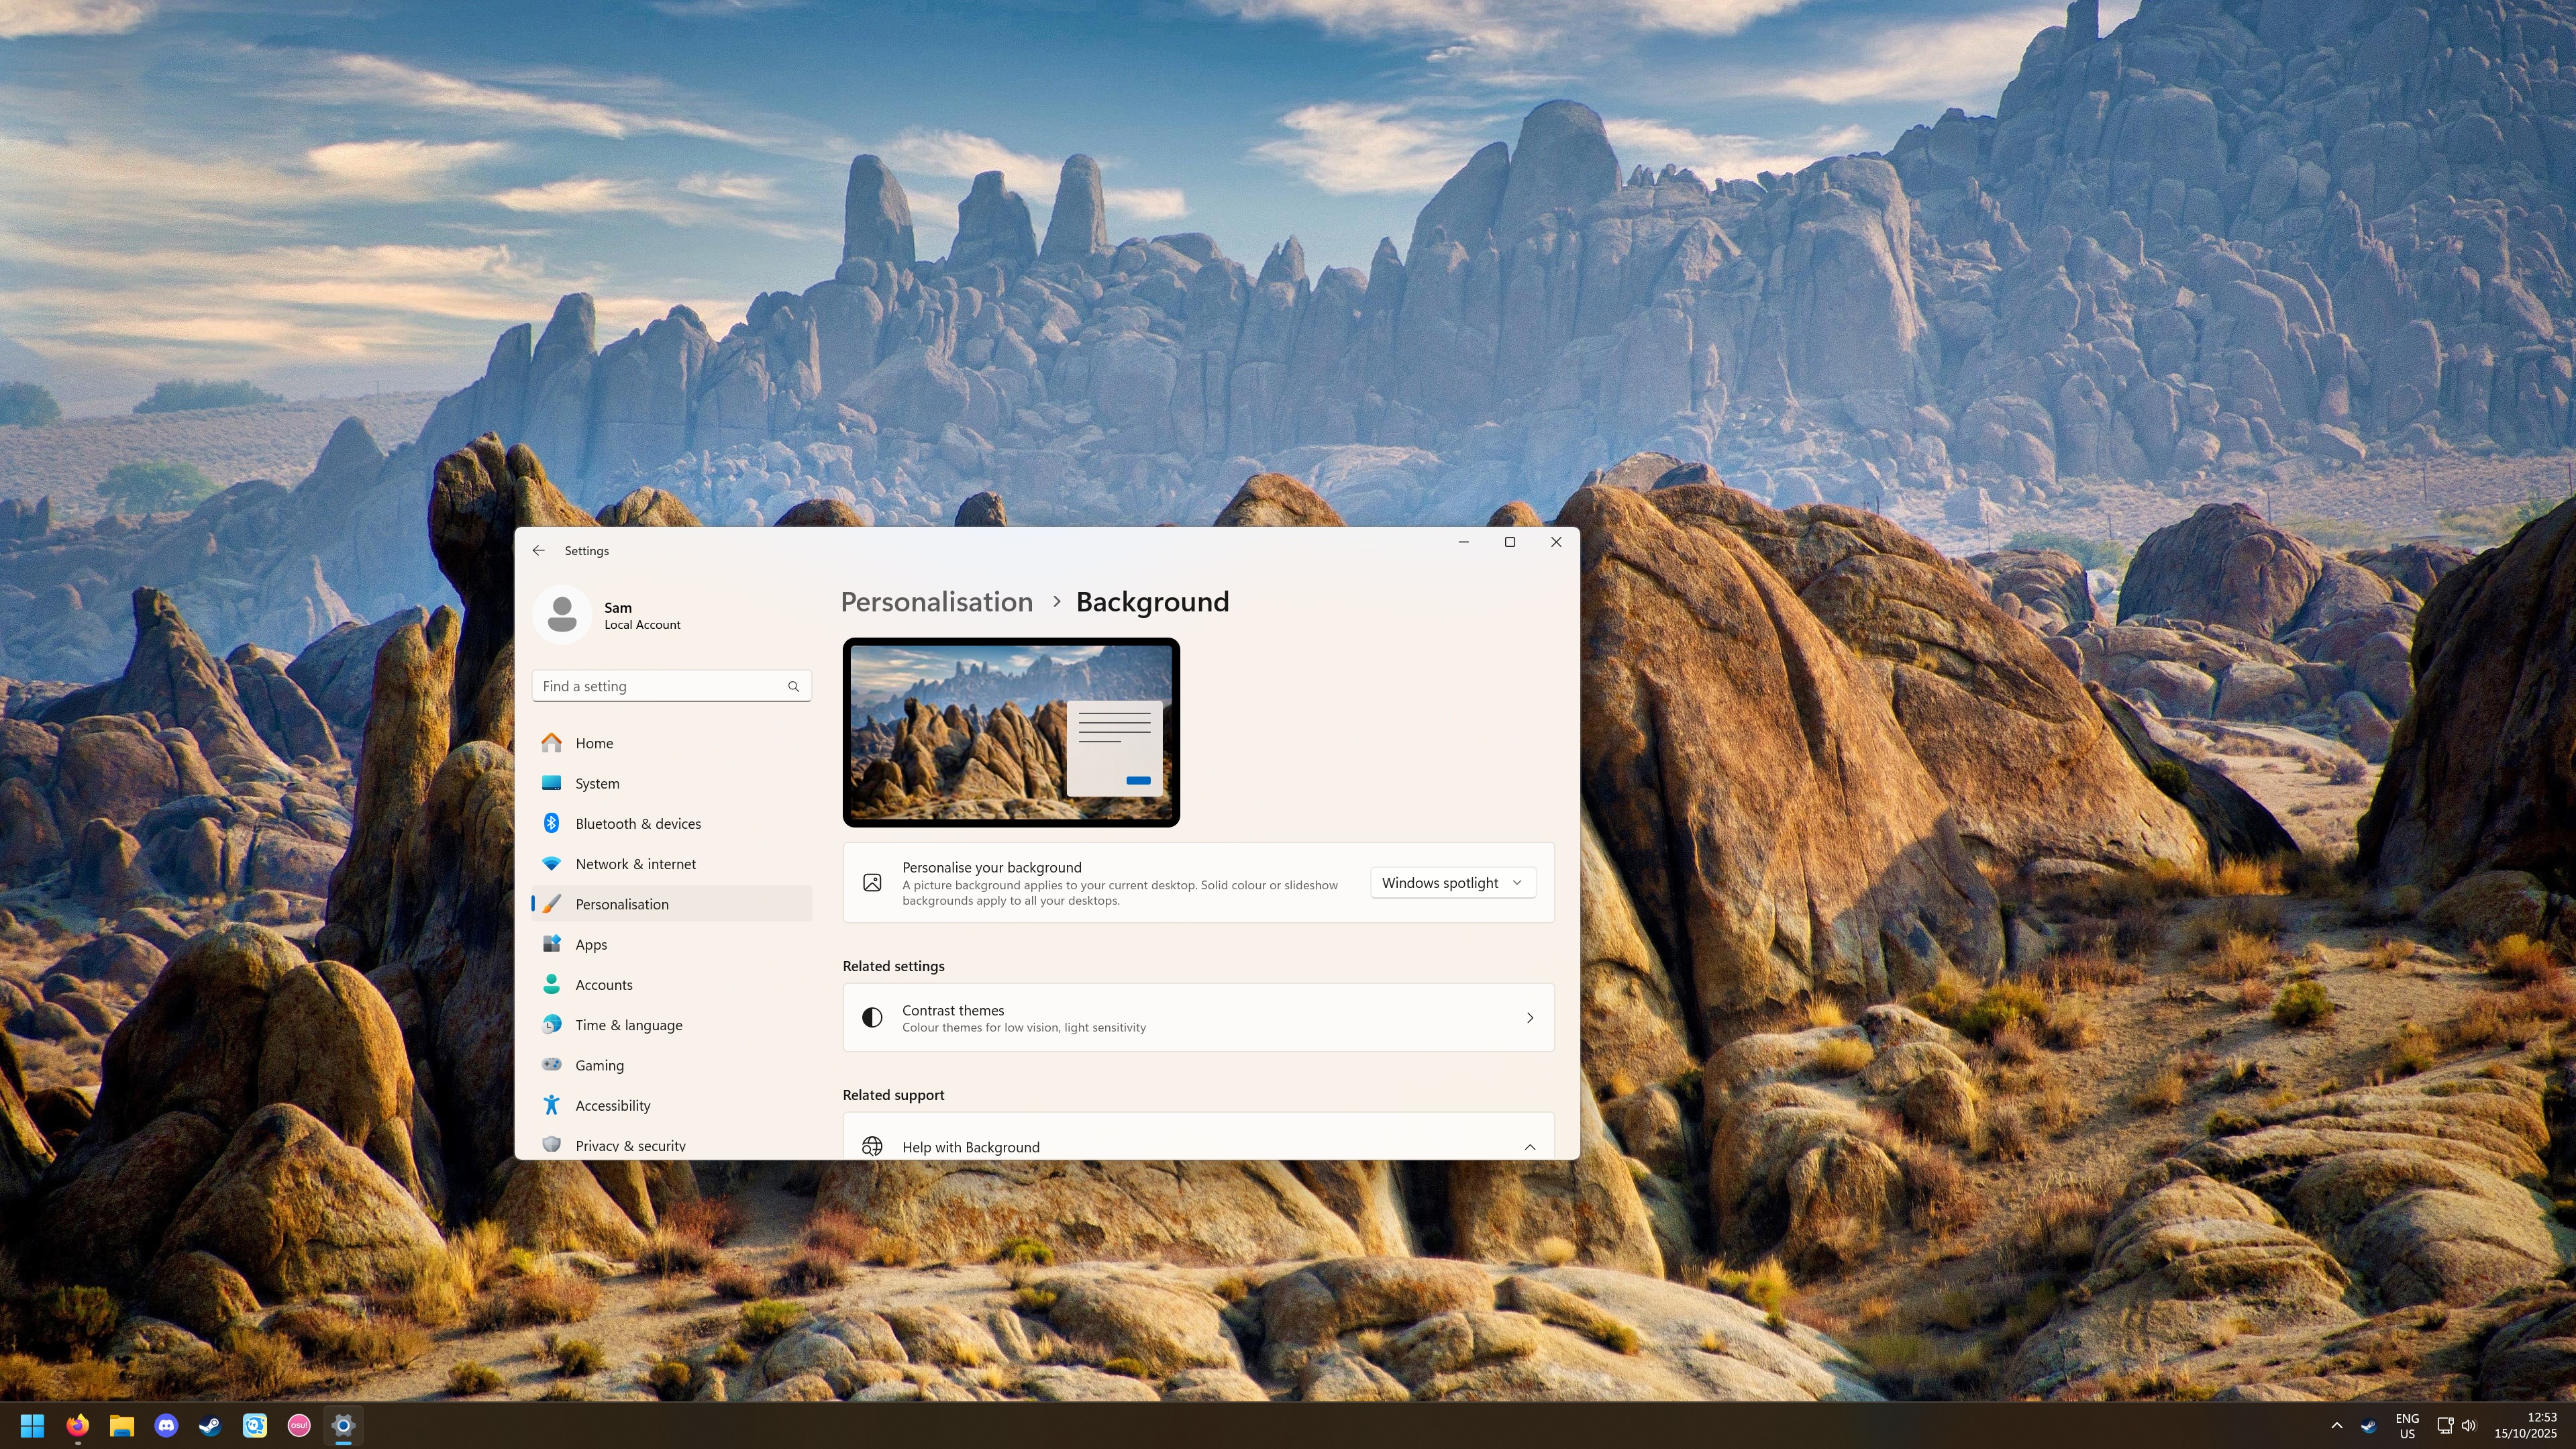Click the search magnifier icon
The width and height of the screenshot is (2576, 1449).
(x=793, y=686)
